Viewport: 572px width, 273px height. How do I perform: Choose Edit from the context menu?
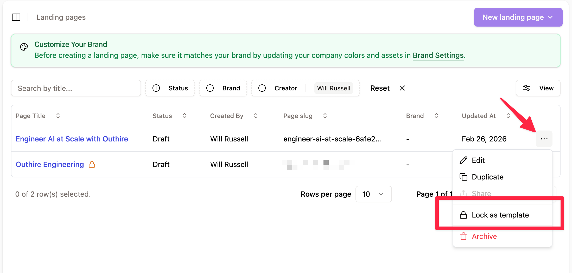tap(502, 160)
